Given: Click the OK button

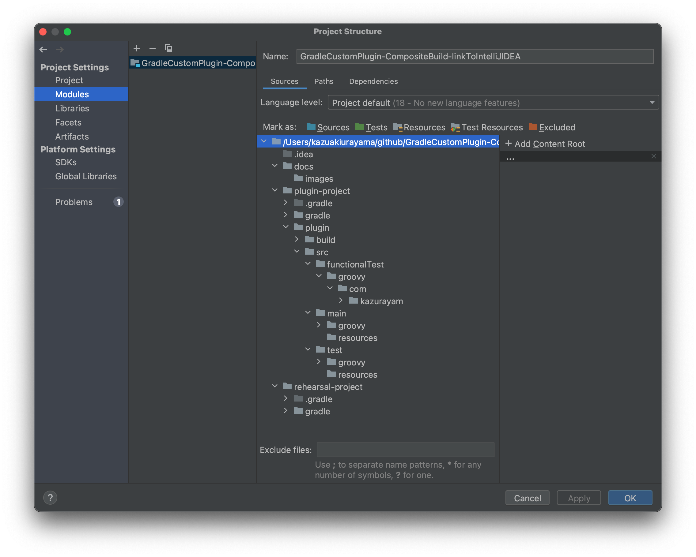Looking at the screenshot, I should tap(630, 498).
